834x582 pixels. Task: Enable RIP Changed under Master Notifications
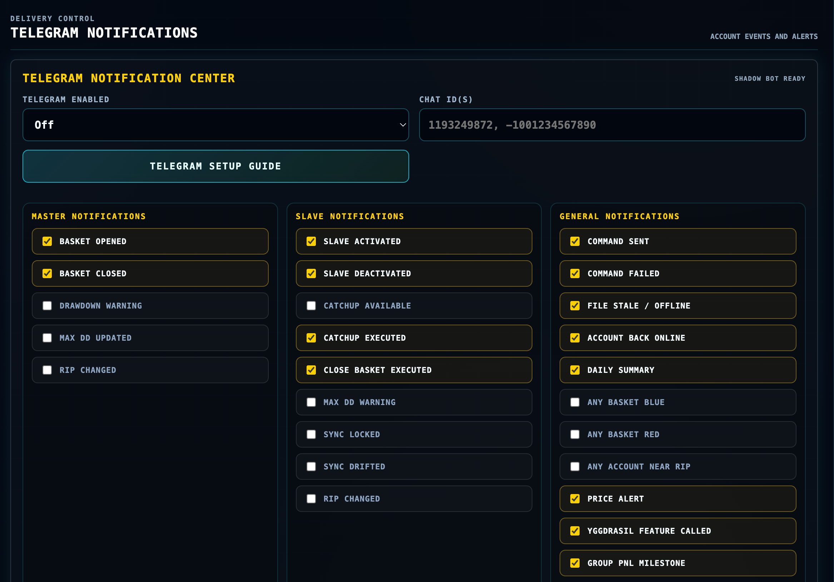[47, 370]
